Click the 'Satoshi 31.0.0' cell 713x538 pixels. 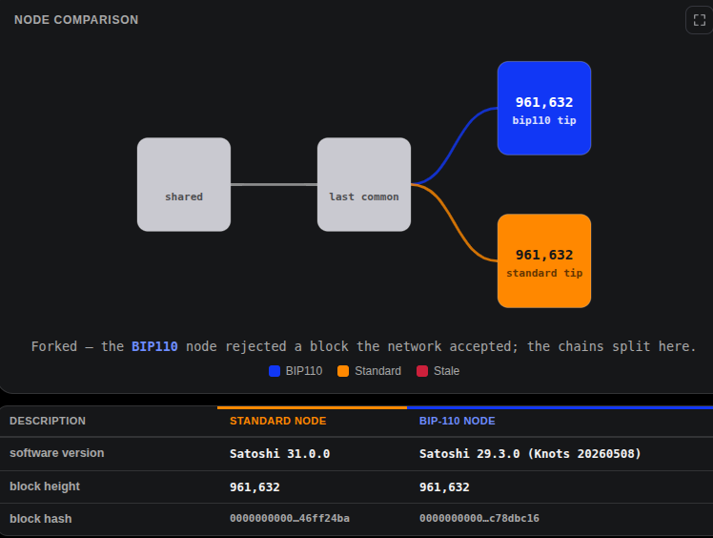tap(279, 454)
